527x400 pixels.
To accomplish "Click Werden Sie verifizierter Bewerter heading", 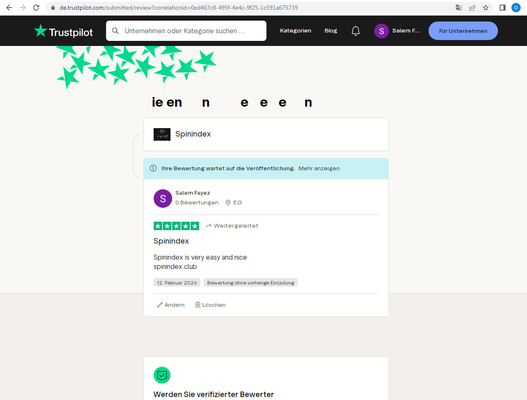I will click(214, 395).
